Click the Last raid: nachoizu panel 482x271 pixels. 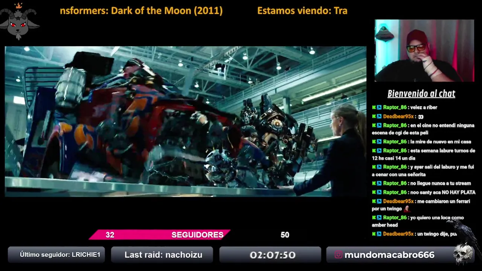pos(162,255)
